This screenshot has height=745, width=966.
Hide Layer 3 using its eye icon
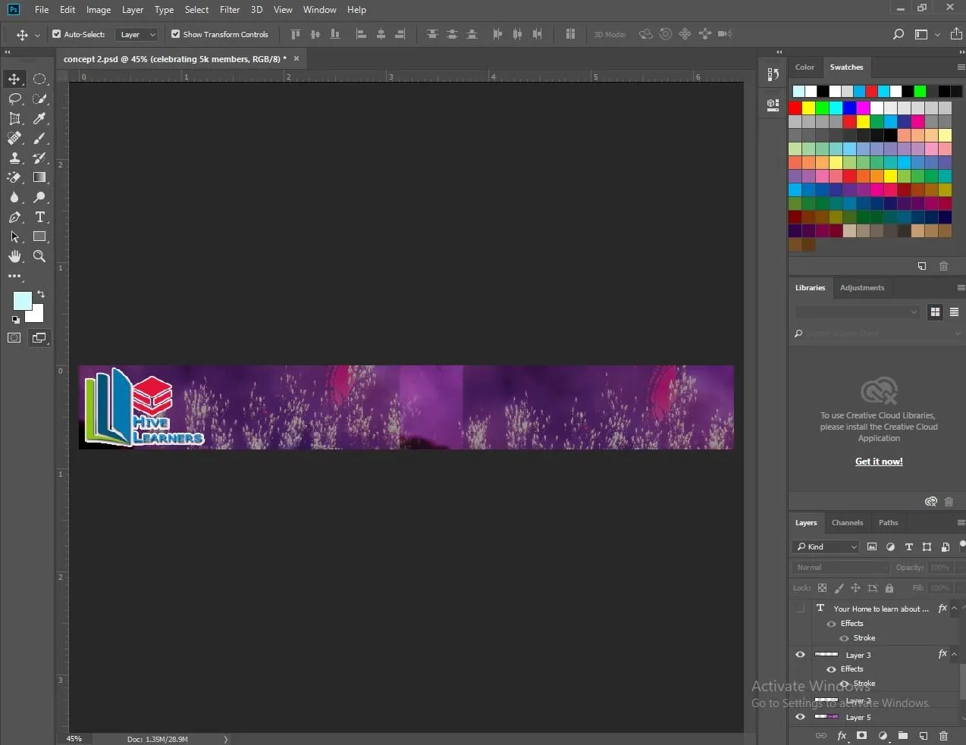(800, 654)
